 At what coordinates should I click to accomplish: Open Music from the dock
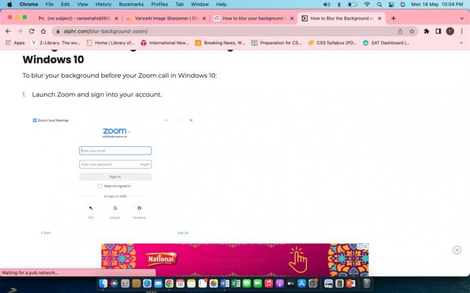[269, 283]
